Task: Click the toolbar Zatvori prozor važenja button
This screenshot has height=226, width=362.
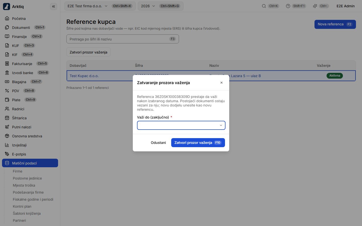Action: pos(88,52)
